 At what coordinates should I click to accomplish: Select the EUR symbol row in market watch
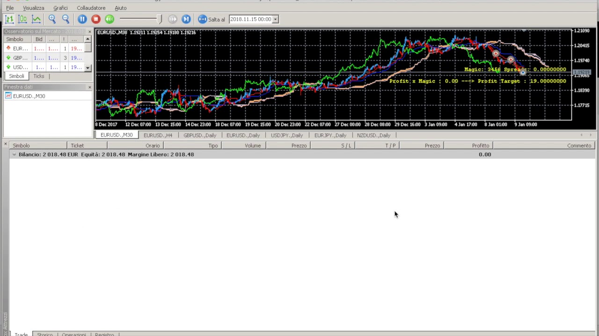pos(44,49)
